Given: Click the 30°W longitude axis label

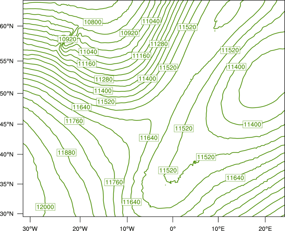Looking at the screenshot, I should pyautogui.click(x=30, y=229).
